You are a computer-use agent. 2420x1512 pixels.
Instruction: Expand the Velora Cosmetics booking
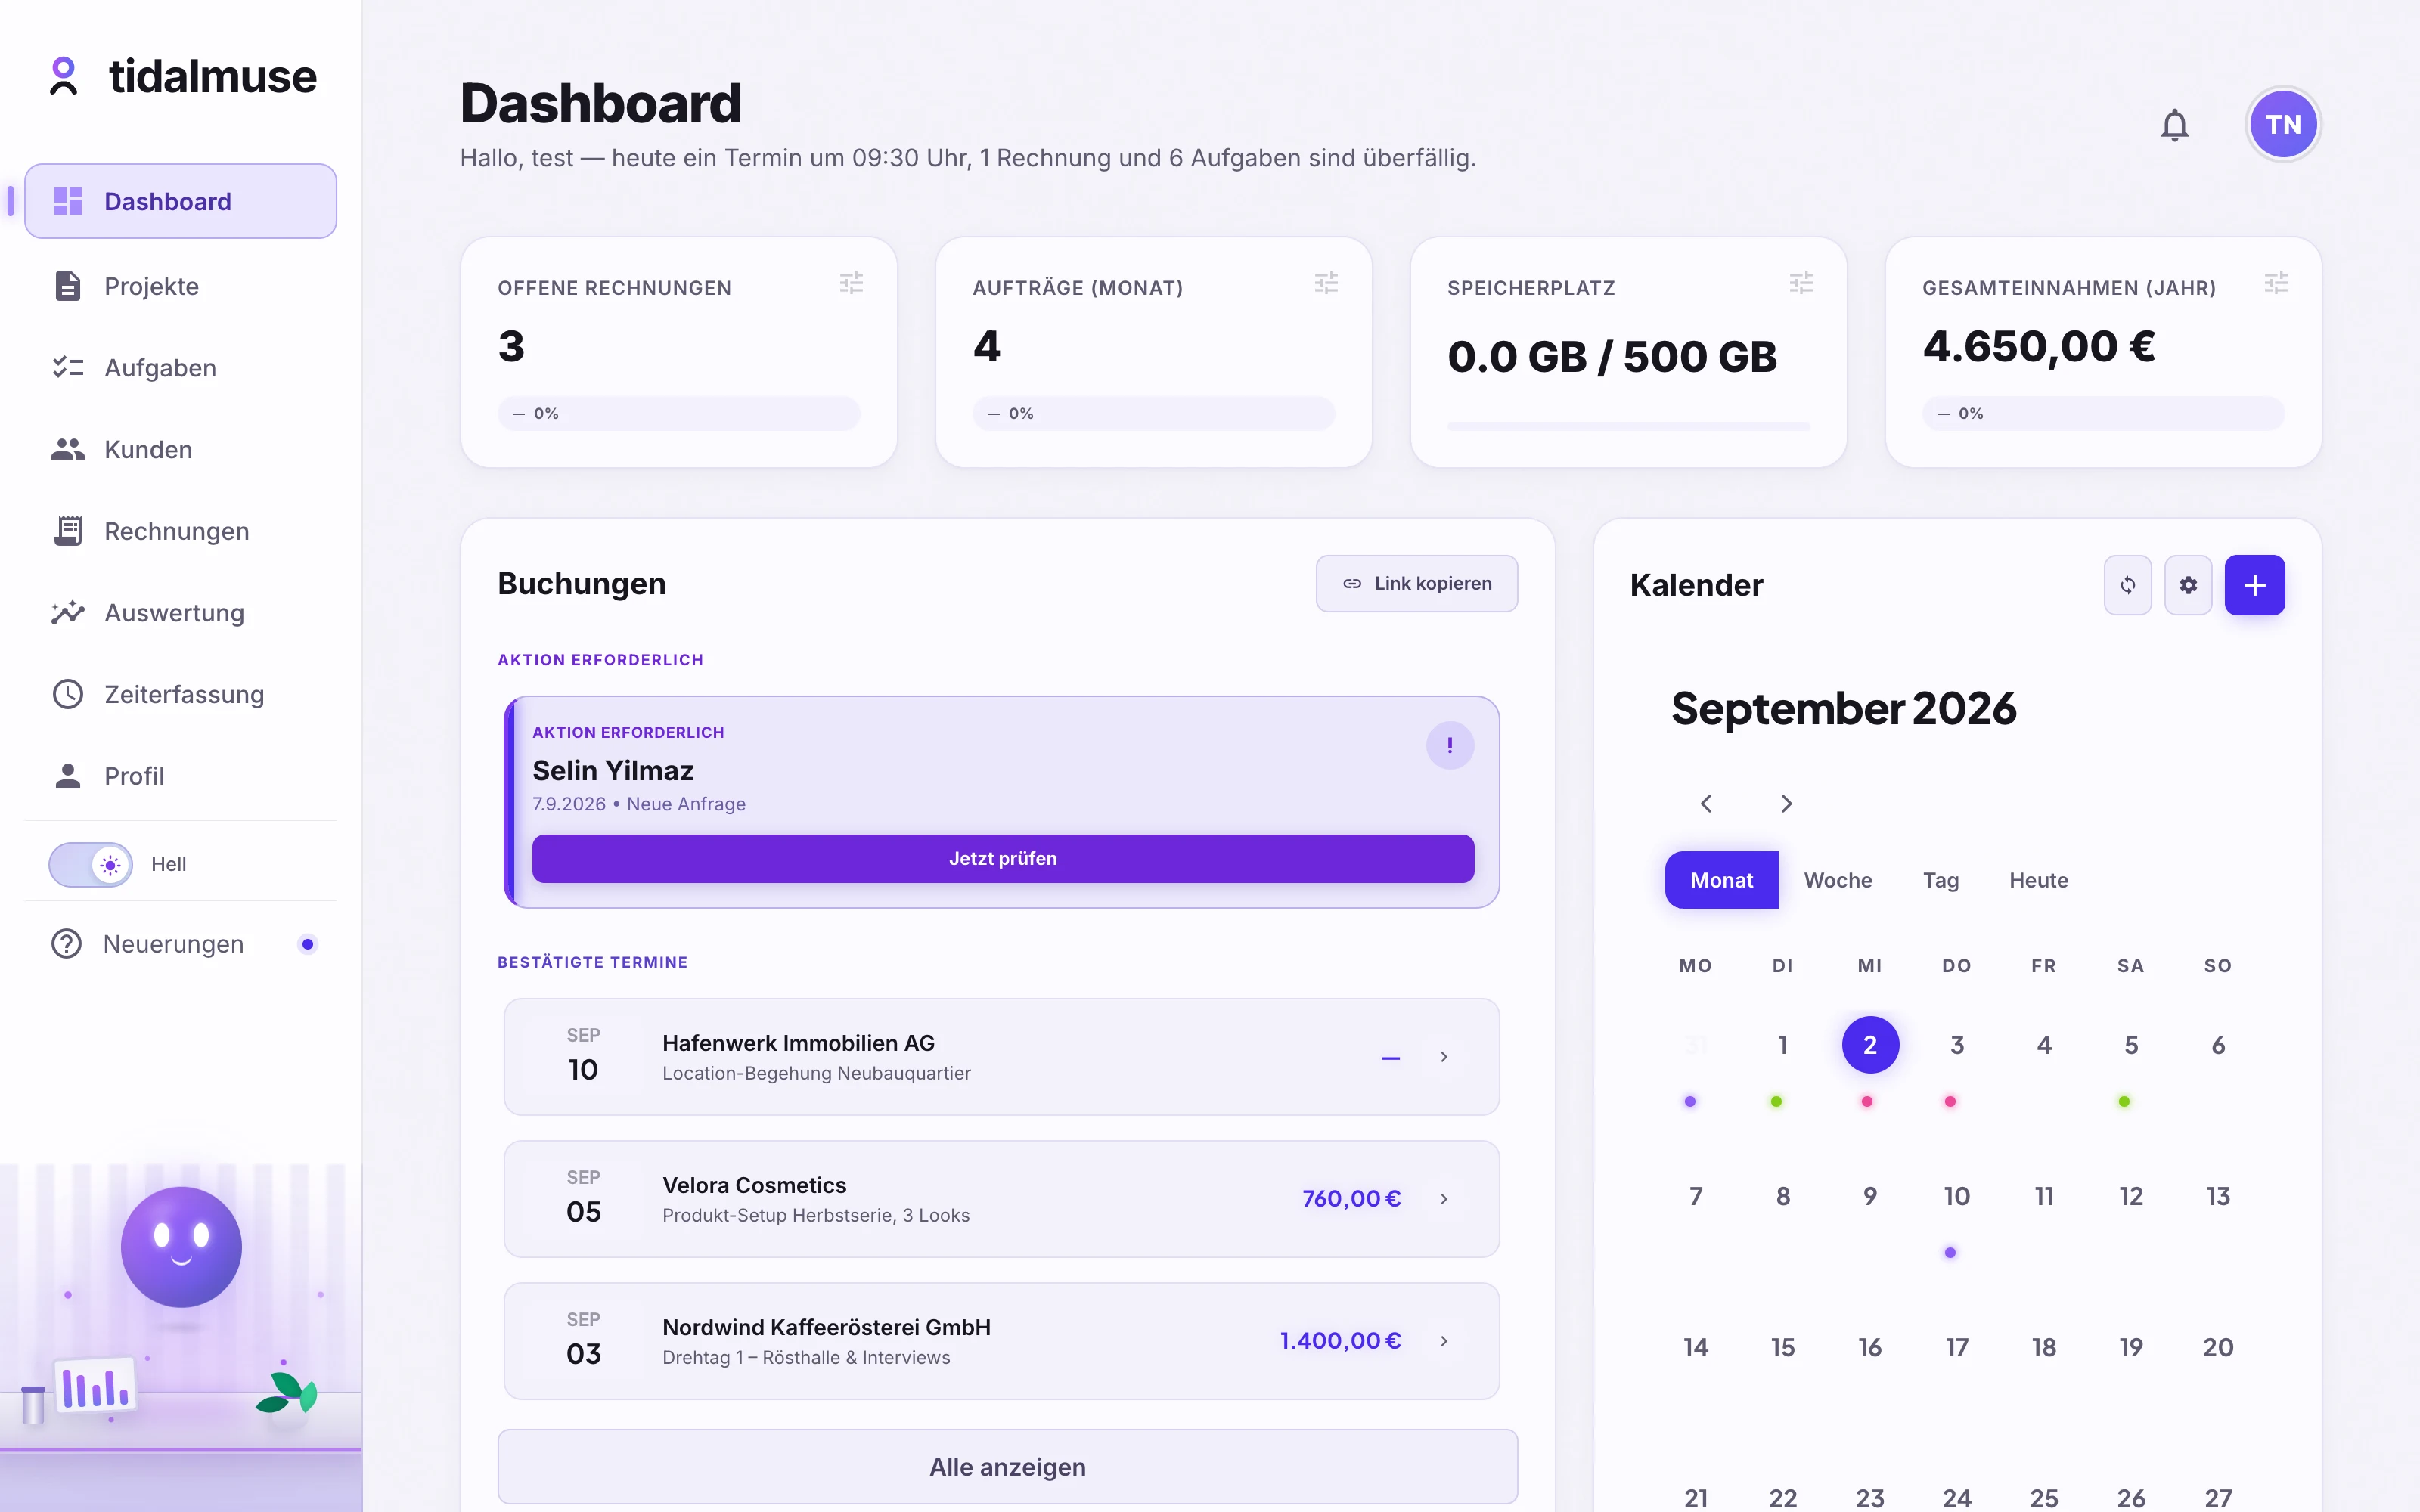[x=1443, y=1199]
